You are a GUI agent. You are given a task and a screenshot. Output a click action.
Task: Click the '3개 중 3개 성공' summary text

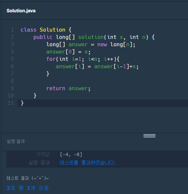[x=28, y=188]
